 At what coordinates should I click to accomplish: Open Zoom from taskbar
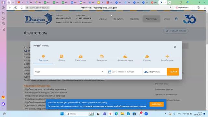[x=146, y=114]
